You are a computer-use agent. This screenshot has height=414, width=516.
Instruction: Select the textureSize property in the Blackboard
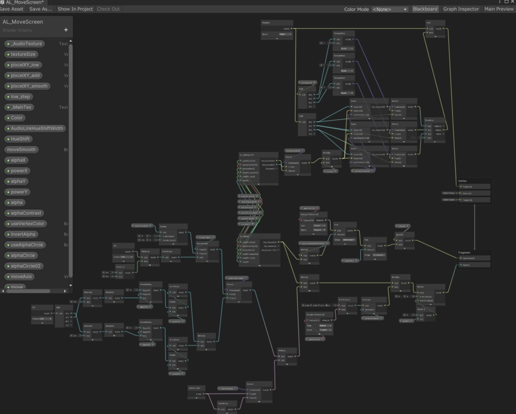(21, 54)
